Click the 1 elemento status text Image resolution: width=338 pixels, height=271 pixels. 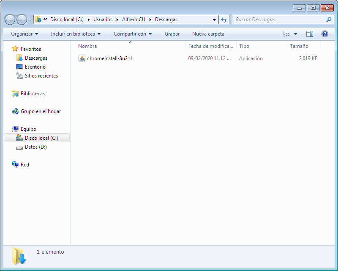(50, 252)
